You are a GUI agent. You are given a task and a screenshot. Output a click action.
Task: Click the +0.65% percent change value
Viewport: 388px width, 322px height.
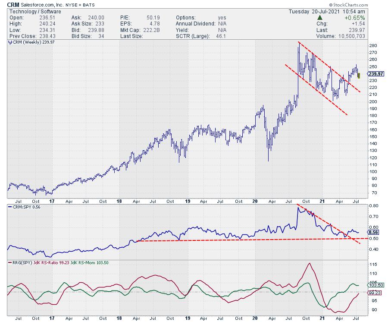click(x=356, y=18)
